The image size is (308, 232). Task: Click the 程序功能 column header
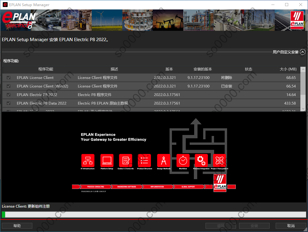(x=45, y=69)
